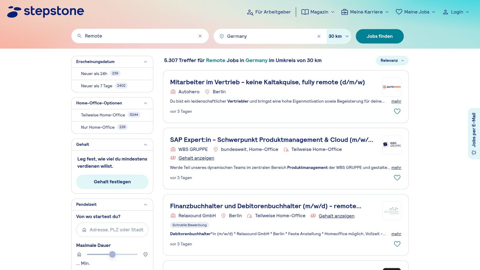
Task: Click the Maximale Dauer slider handle
Action: tap(112, 254)
